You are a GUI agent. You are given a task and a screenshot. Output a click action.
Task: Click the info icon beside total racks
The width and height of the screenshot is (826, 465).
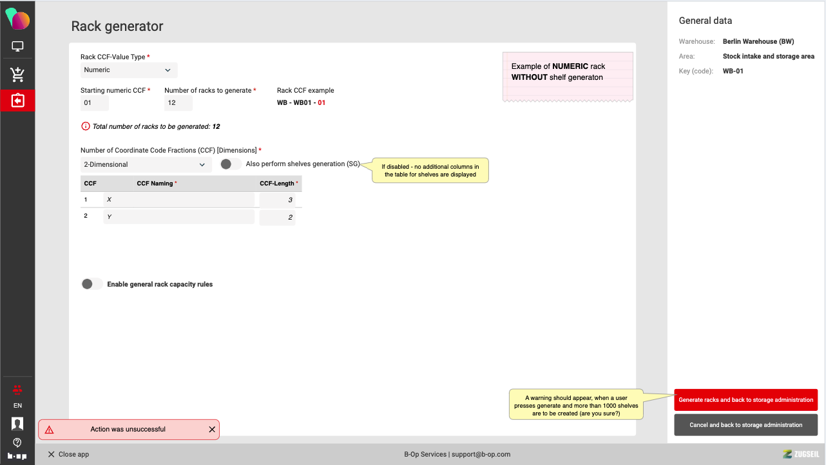coord(85,126)
